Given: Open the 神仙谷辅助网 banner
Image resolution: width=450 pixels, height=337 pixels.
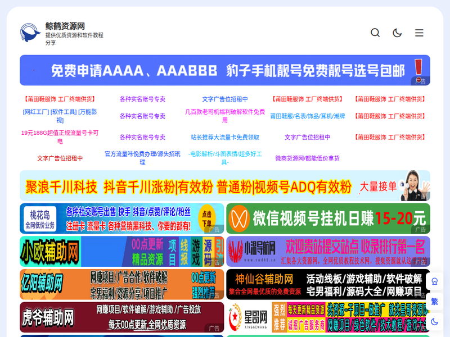Looking at the screenshot, I should pos(328,284).
